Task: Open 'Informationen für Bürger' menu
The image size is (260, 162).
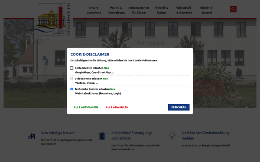Action: click(x=139, y=10)
